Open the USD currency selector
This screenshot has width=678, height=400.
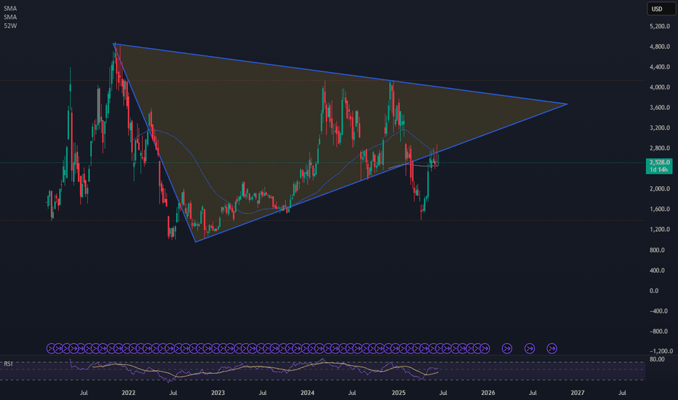(x=661, y=9)
